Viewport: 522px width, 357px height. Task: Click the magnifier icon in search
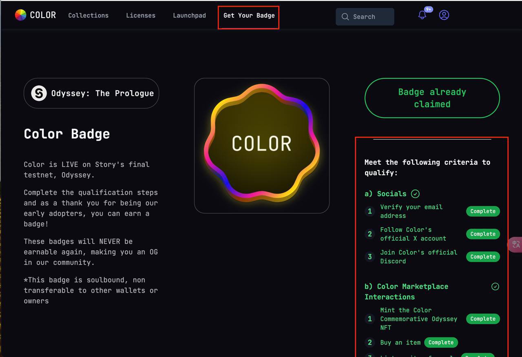pyautogui.click(x=345, y=17)
